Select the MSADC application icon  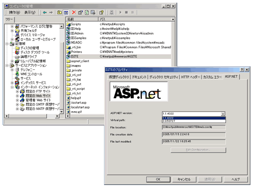pyautogui.click(x=68, y=43)
